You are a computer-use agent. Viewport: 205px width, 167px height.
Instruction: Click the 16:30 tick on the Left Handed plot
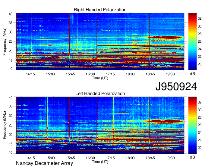[90, 158]
